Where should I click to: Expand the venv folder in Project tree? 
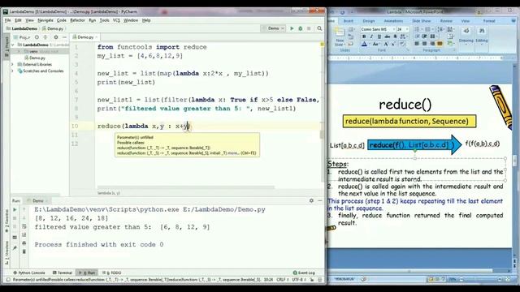tap(19, 51)
